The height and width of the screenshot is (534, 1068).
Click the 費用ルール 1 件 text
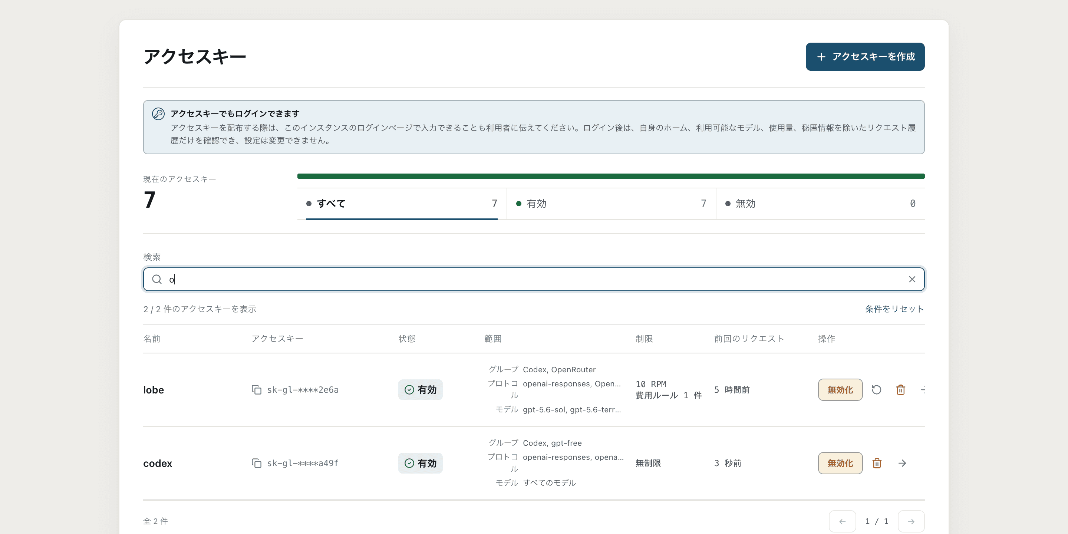point(669,396)
